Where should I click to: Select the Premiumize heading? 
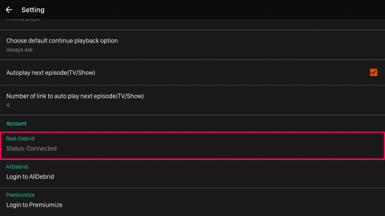click(x=20, y=195)
